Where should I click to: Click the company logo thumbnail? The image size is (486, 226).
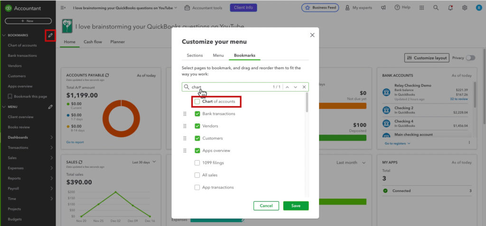pos(67,26)
